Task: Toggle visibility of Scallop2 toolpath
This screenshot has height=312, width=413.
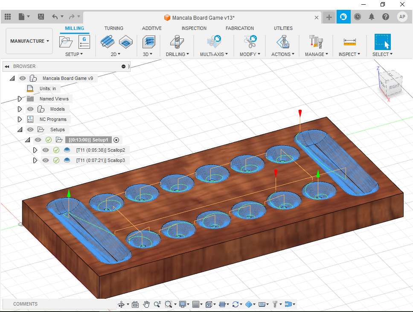Action: tap(45, 150)
